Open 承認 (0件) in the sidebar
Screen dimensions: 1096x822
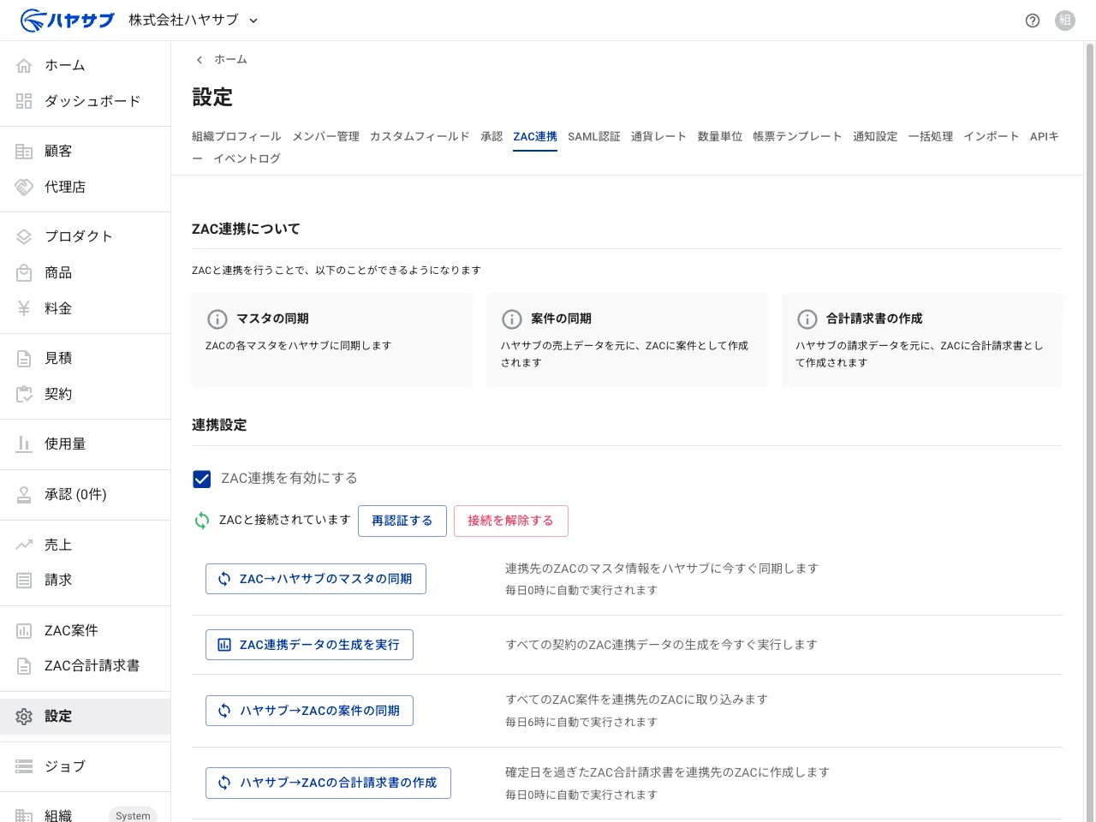86,494
